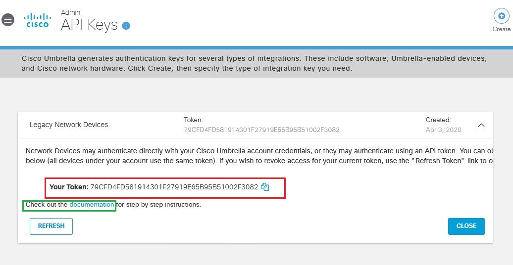Click the token string after Your Token

click(174, 187)
